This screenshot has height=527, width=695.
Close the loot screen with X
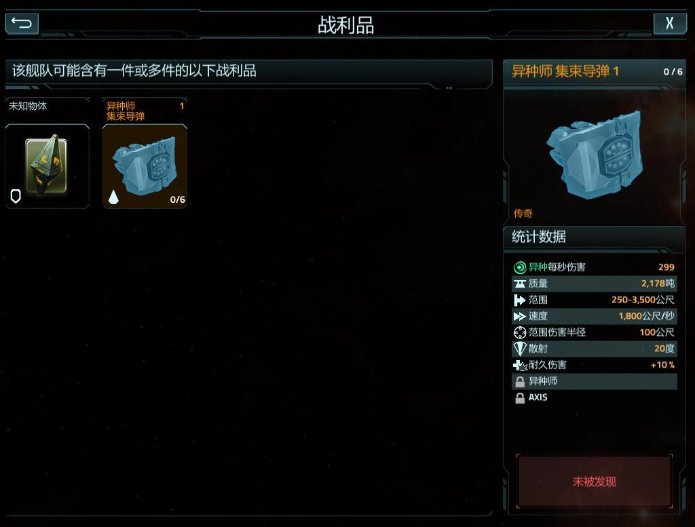pos(669,23)
